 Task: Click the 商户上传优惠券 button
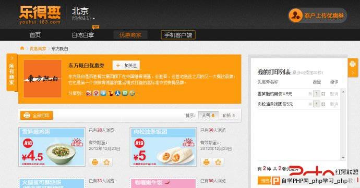point(318,15)
